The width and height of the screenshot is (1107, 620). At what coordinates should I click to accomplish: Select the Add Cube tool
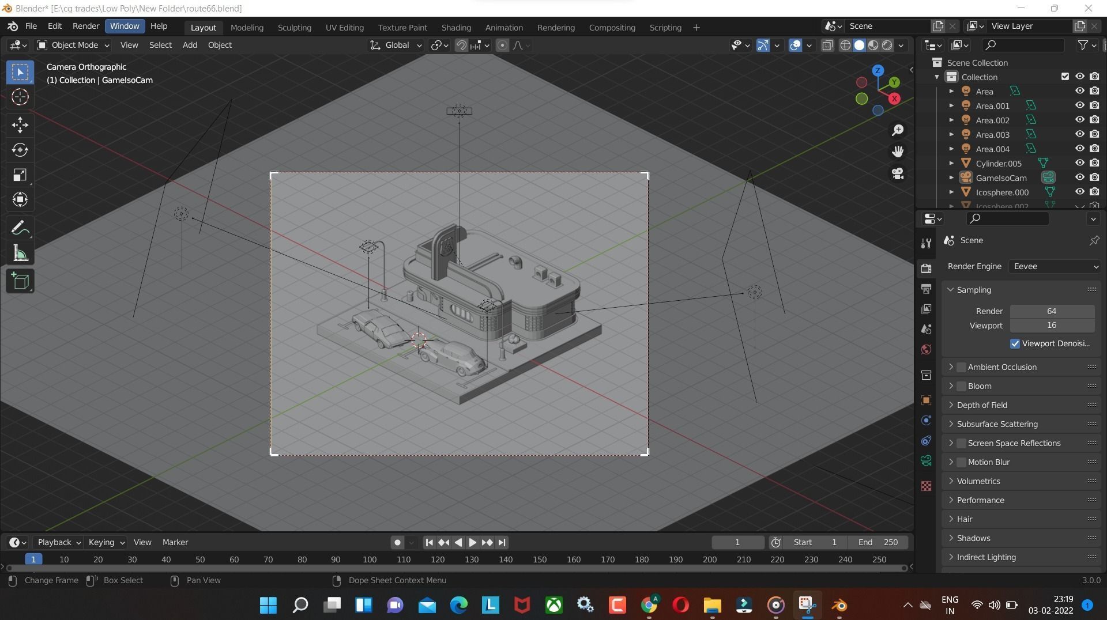click(x=20, y=281)
